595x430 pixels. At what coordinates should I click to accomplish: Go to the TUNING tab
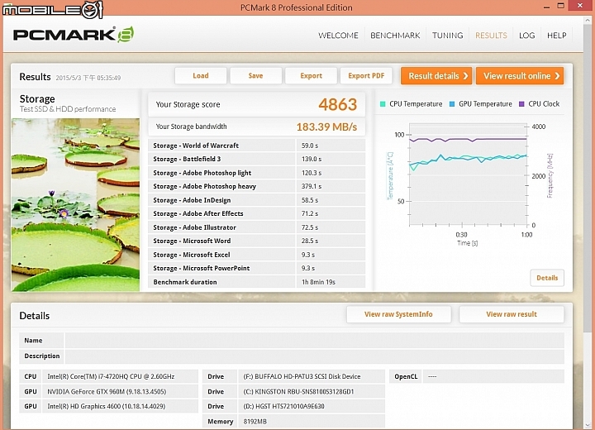(x=447, y=36)
